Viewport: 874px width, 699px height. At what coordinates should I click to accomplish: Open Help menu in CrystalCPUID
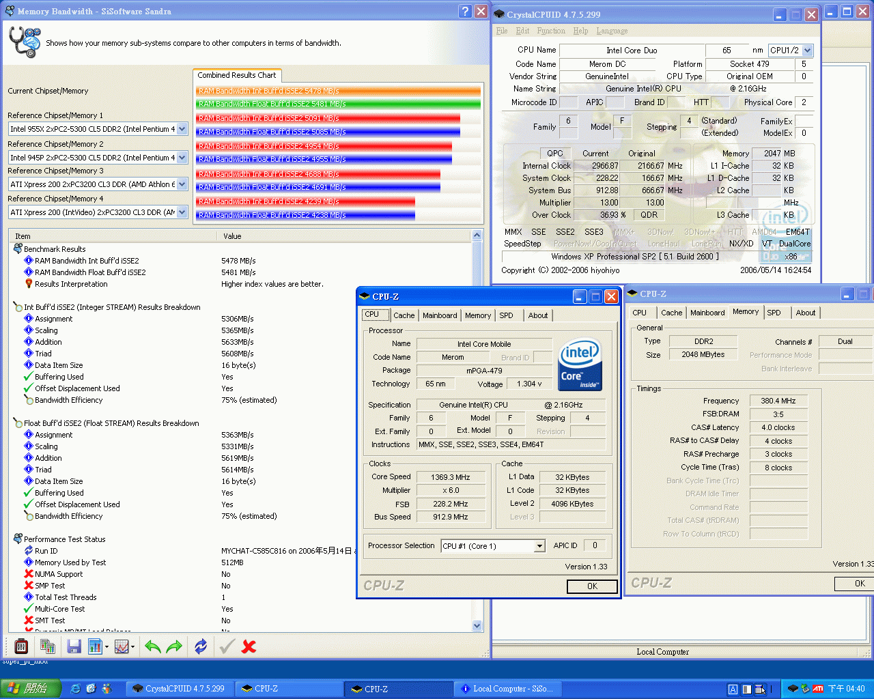pos(580,31)
